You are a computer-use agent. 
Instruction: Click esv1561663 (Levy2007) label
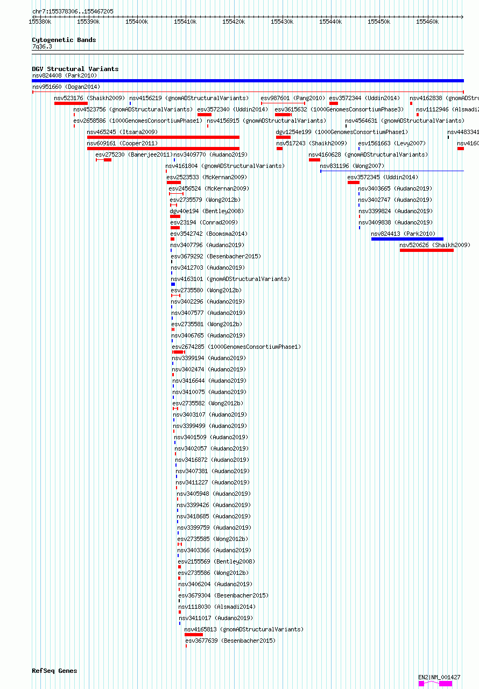392,143
